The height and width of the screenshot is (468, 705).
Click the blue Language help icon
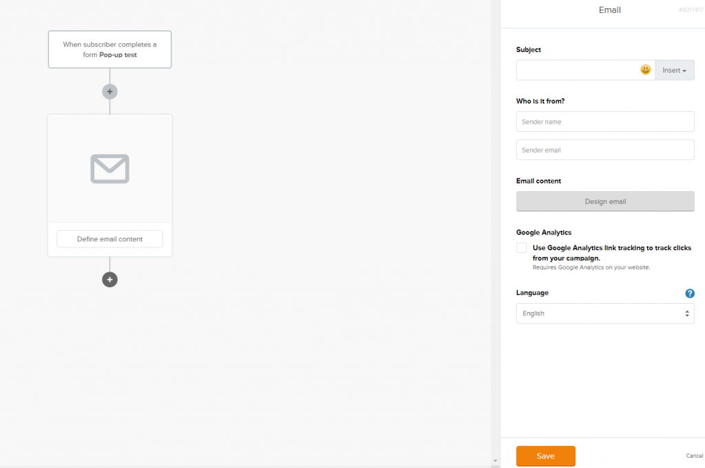pyautogui.click(x=689, y=293)
